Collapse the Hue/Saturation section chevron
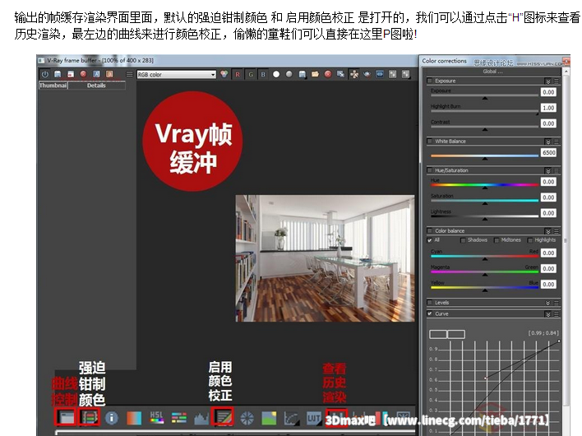582x436 pixels. tap(547, 171)
